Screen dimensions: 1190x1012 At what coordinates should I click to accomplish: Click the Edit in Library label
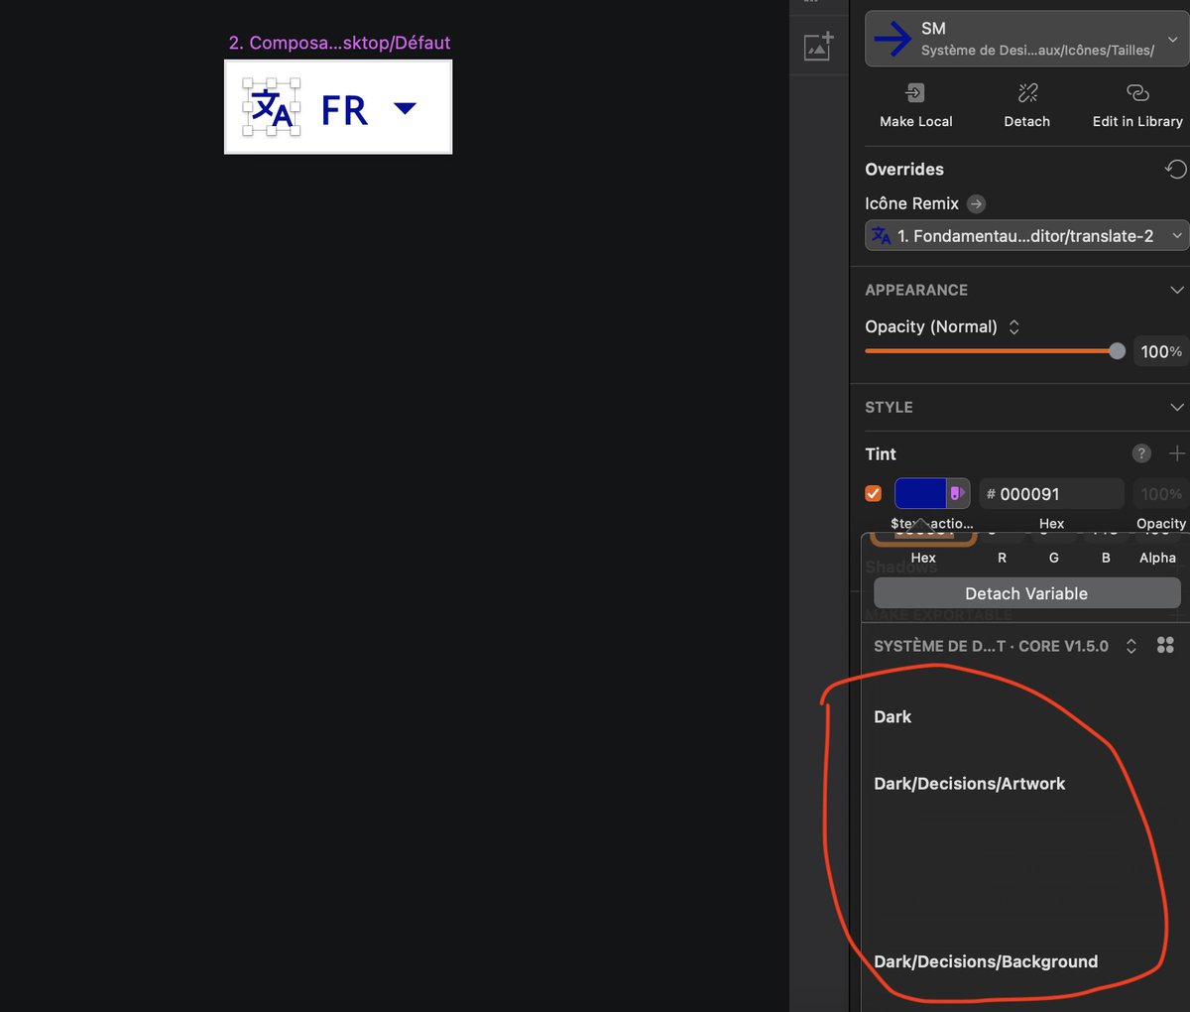coord(1137,121)
